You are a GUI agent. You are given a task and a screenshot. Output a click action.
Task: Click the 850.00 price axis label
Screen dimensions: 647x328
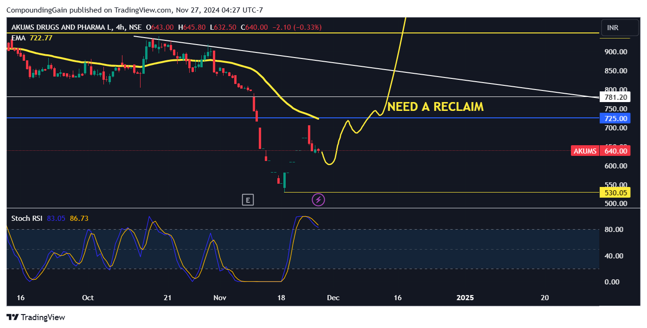pos(616,71)
